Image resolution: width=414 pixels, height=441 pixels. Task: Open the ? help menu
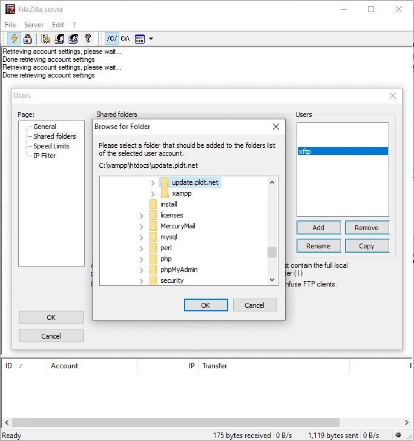pyautogui.click(x=74, y=25)
